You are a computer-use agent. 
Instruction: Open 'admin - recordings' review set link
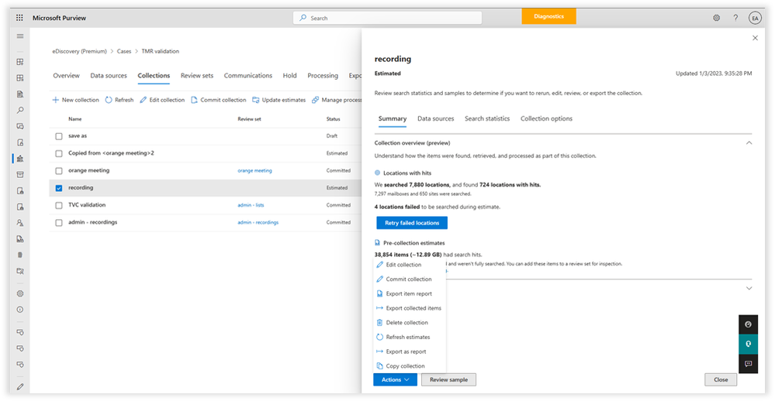[258, 222]
